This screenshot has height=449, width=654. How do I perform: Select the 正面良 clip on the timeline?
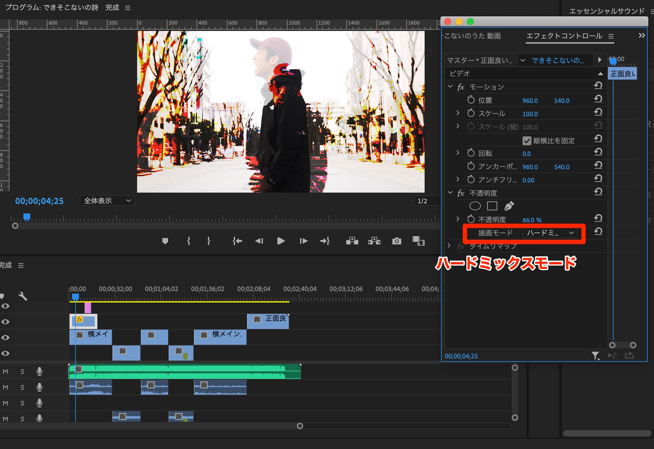tap(268, 321)
